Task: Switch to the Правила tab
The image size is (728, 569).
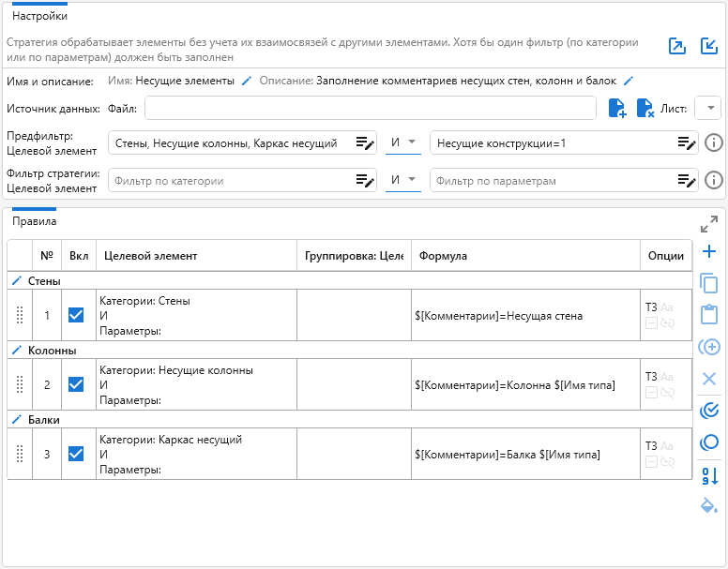Action: click(35, 221)
